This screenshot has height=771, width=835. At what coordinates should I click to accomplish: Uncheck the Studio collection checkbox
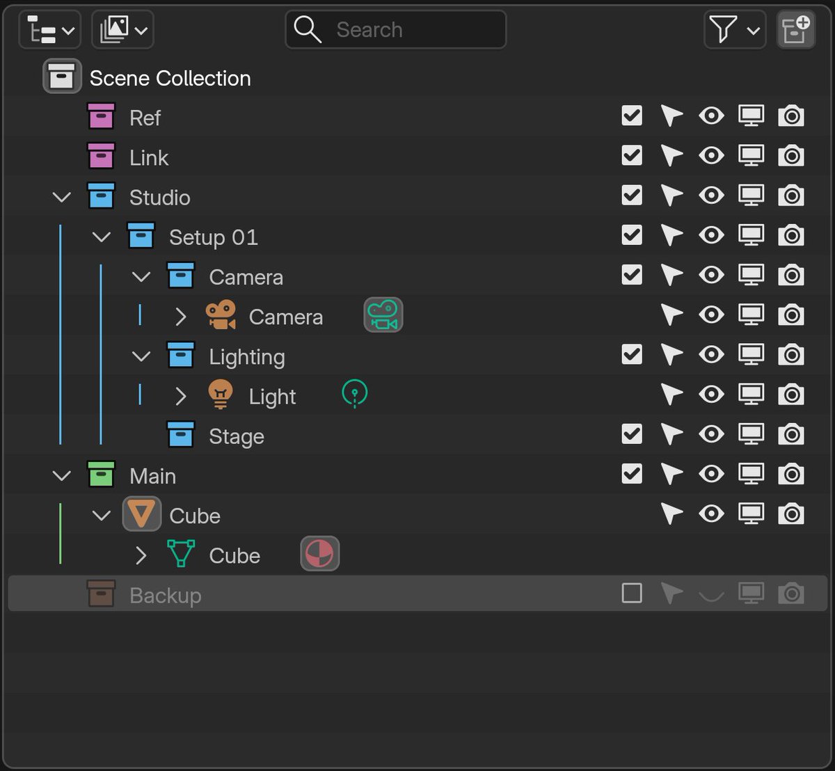(632, 195)
